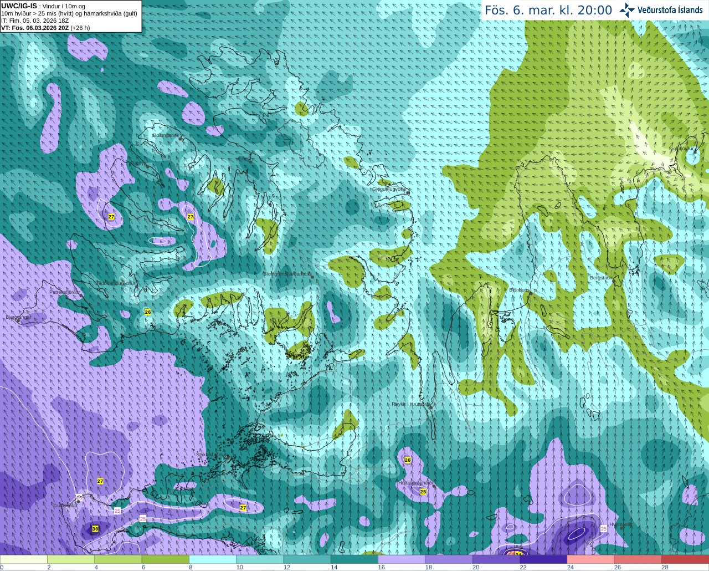
Task: Click the lavender 16–18 m/s legend swatch
Action: [x=402, y=559]
